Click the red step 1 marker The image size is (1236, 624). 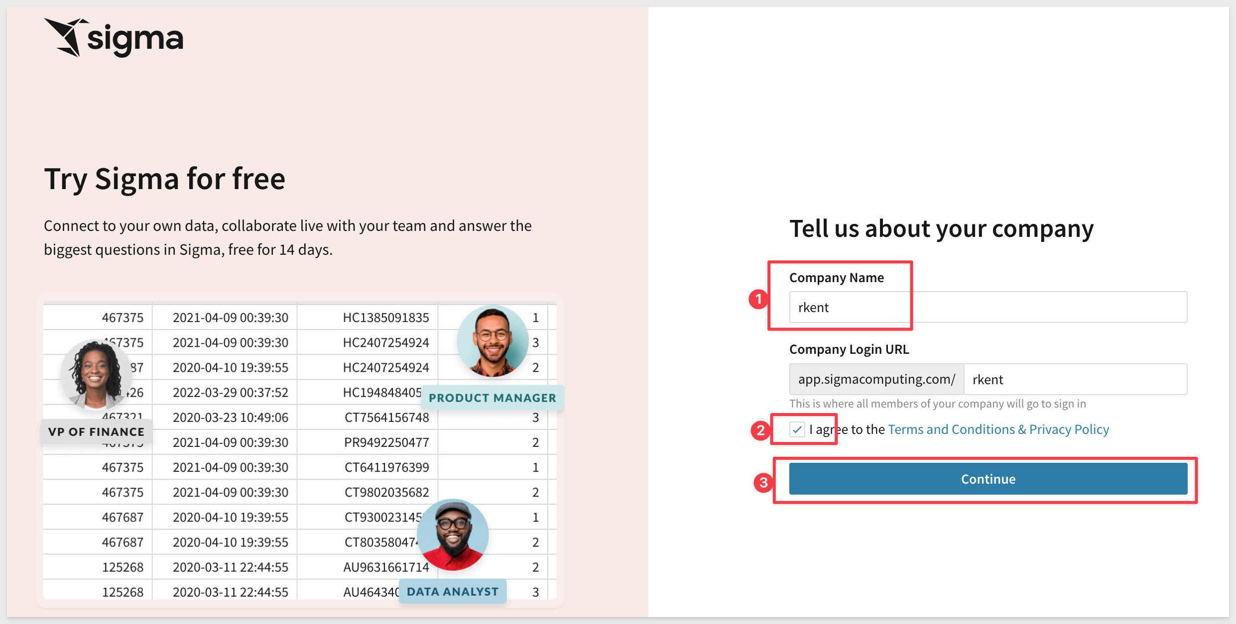point(758,299)
